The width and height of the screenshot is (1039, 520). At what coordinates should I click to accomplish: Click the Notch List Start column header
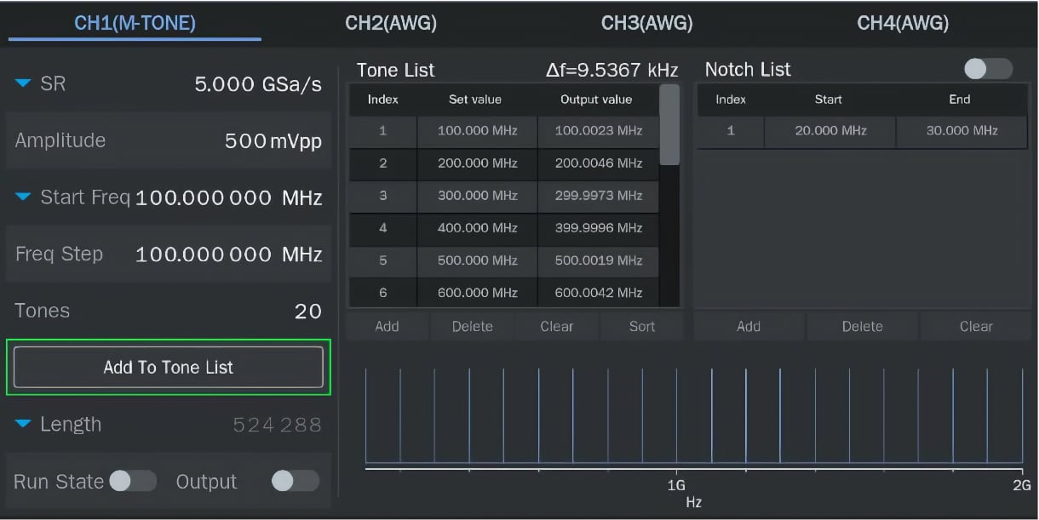coord(828,100)
